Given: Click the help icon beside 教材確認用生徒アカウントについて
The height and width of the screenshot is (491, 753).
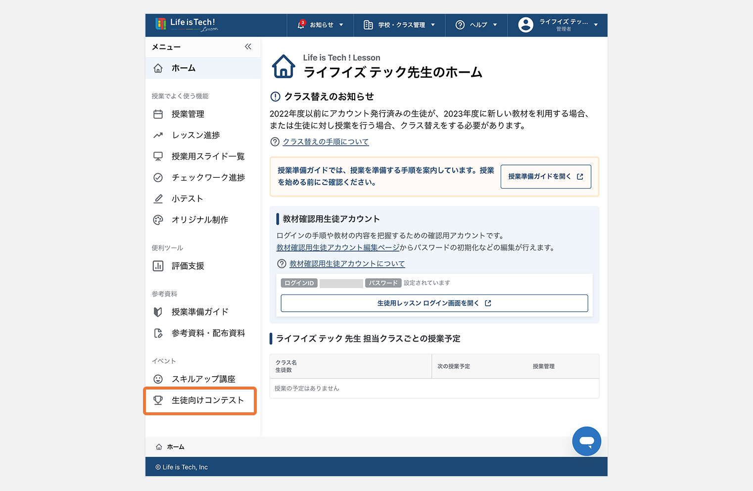Looking at the screenshot, I should [282, 264].
